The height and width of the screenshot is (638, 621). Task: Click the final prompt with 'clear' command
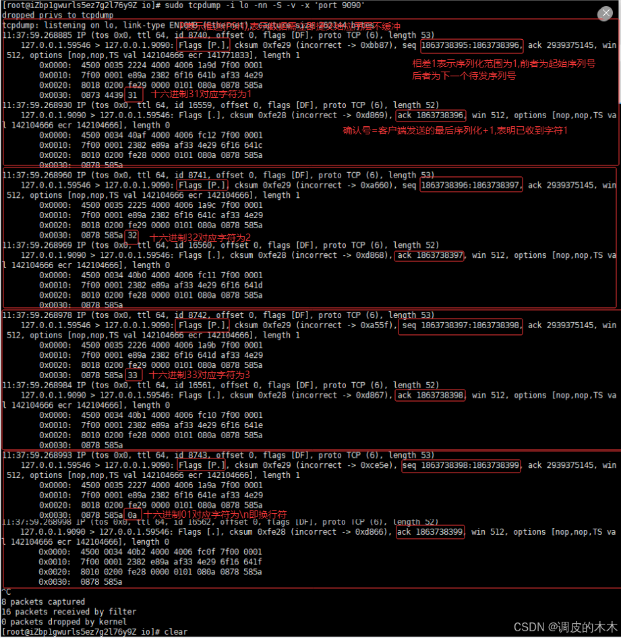(x=94, y=632)
